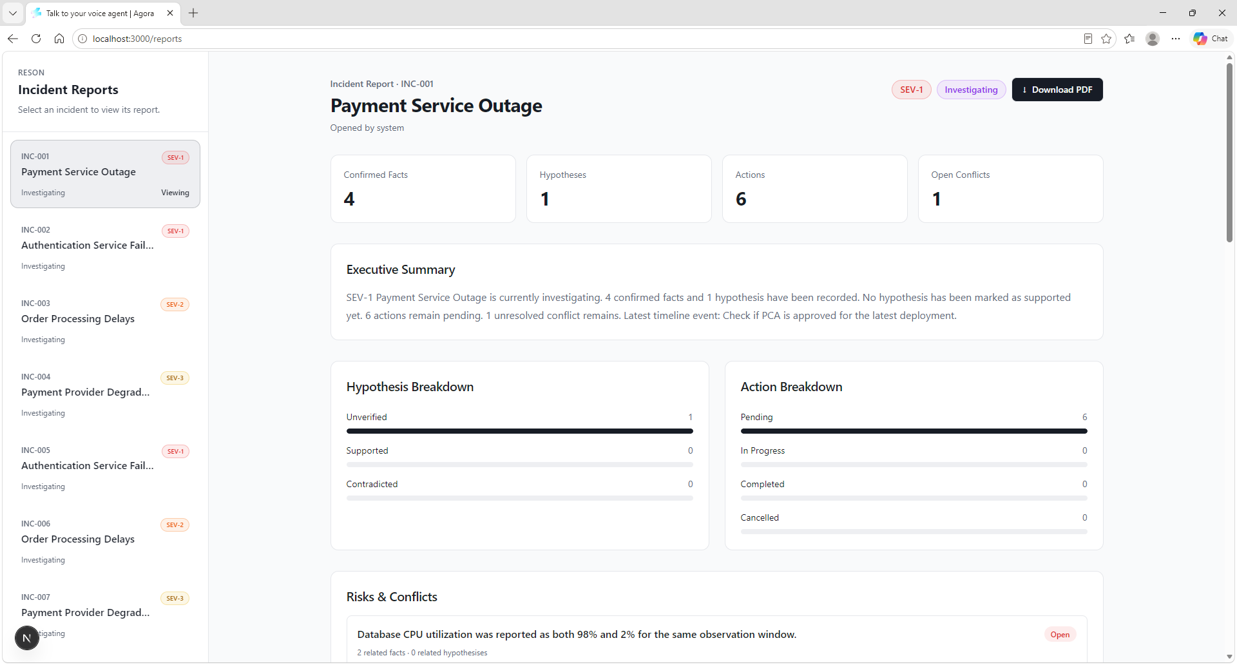
Task: Open incident INC-003 Order Processing Delays
Action: click(105, 321)
